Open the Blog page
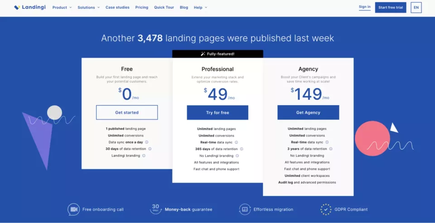Viewport: 435px width, 223px height. point(184,8)
